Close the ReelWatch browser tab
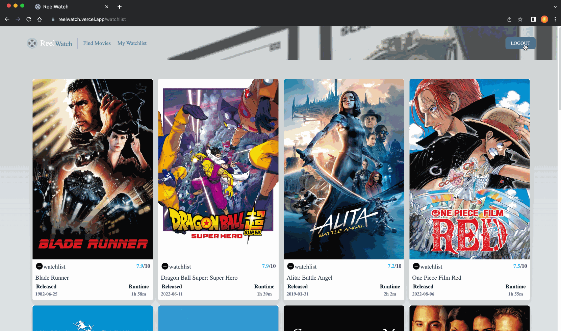561x331 pixels. coord(107,7)
